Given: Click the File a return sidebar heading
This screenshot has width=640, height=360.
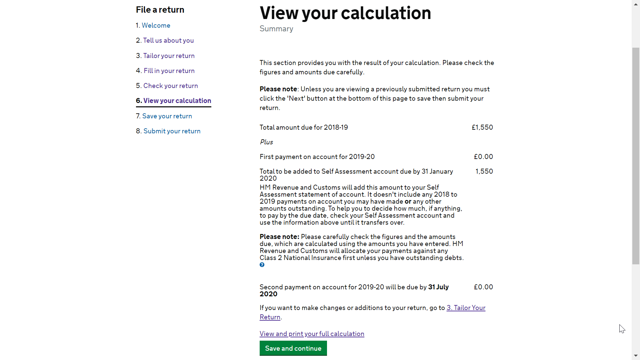Looking at the screenshot, I should (x=160, y=10).
